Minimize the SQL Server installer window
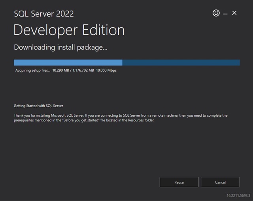This screenshot has height=201, width=253. 225,14
